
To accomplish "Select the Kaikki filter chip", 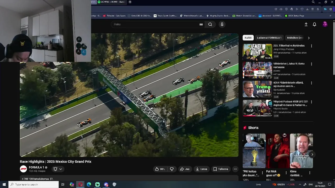I will 248,38.
